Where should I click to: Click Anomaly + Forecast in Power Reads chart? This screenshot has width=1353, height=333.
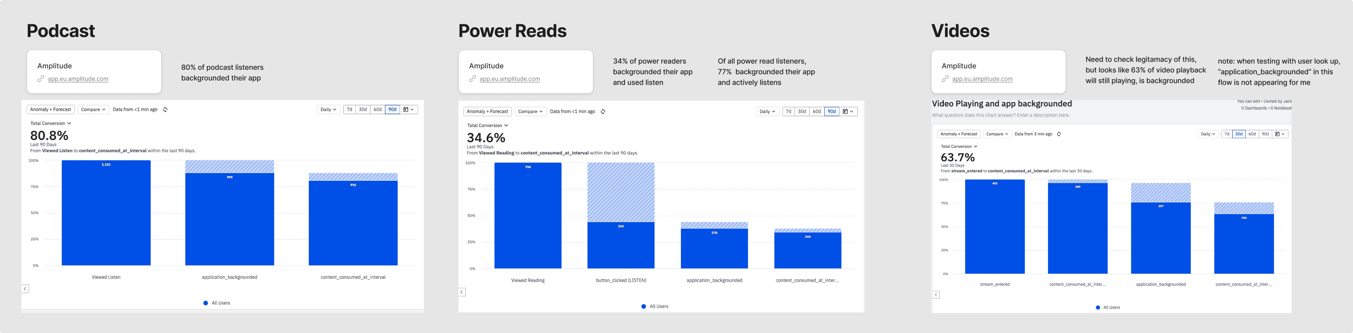[488, 112]
